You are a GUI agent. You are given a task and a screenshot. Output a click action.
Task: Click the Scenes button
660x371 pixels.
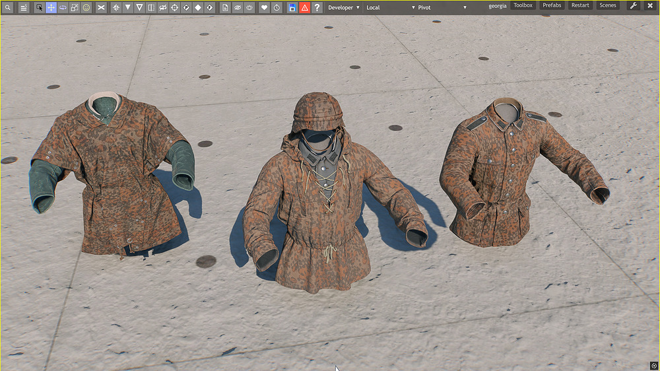[608, 5]
